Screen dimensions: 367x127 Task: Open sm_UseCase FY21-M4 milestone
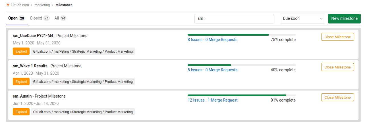tap(33, 36)
